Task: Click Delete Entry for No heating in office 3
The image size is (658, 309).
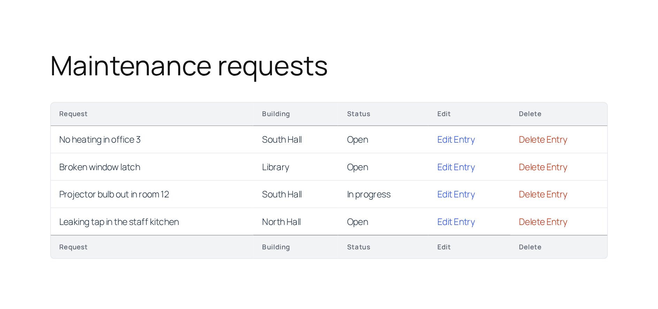Action: [543, 140]
